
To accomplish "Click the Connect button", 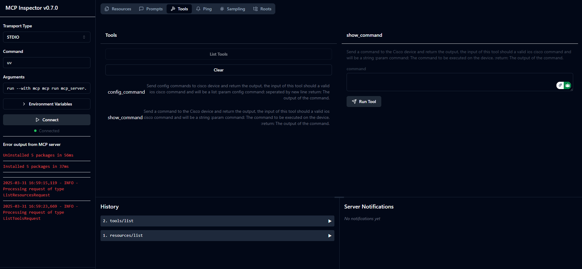I will coord(47,120).
